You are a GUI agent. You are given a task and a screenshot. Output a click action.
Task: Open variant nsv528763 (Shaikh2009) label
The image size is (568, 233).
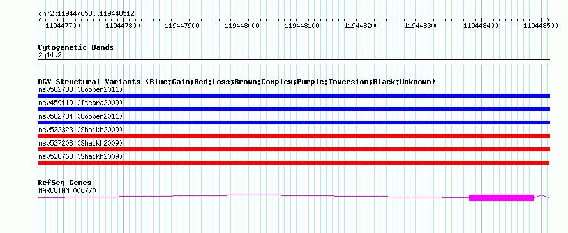80,156
